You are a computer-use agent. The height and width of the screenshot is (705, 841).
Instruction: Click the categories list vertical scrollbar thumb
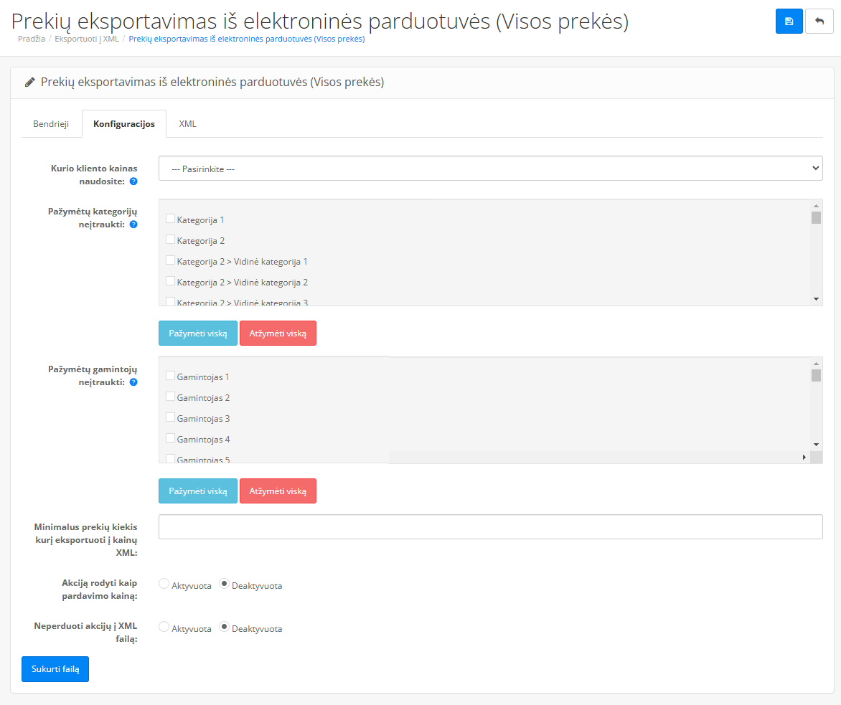pos(816,218)
